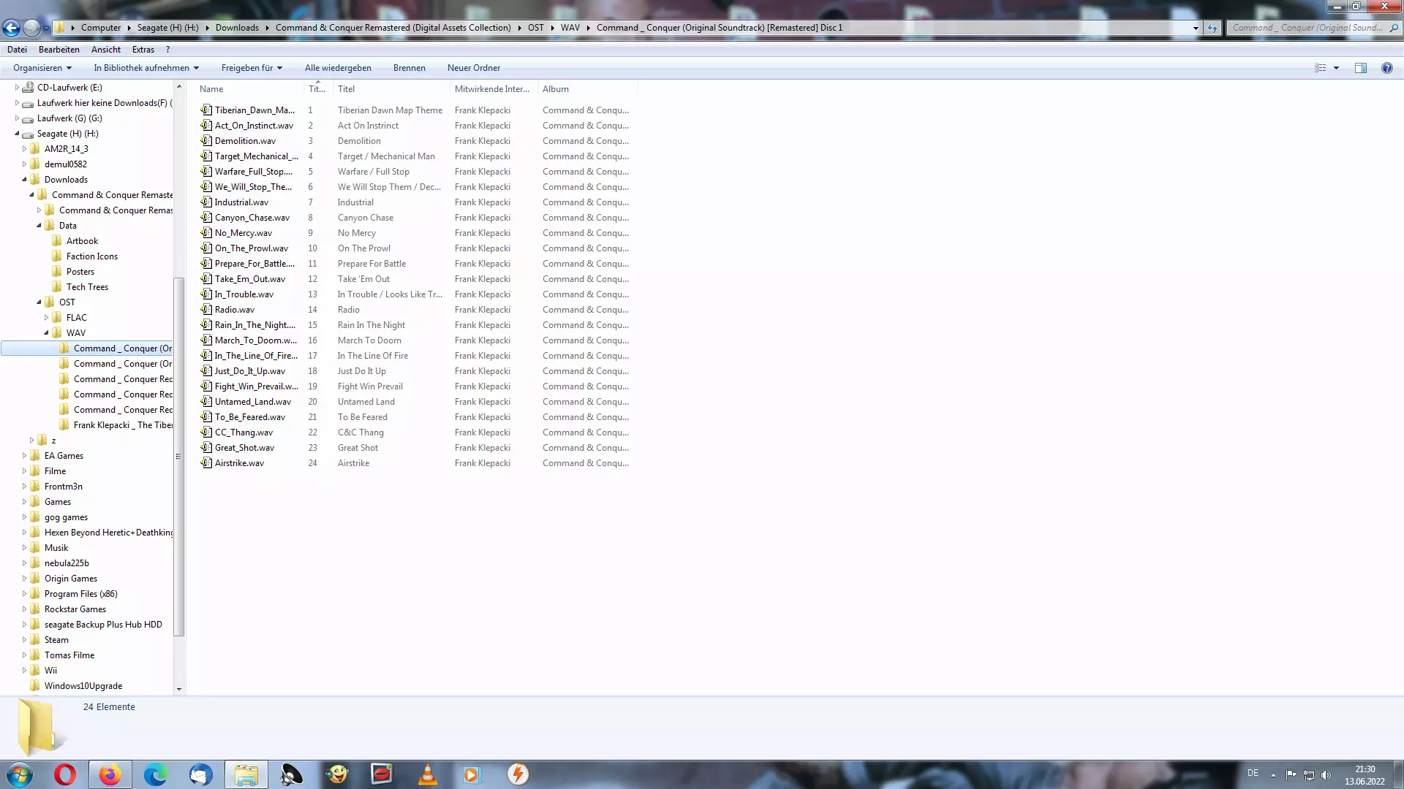Open the Explorer help icon

(1387, 68)
